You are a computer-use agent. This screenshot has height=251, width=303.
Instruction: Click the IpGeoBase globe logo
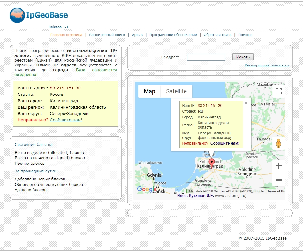click(x=17, y=15)
